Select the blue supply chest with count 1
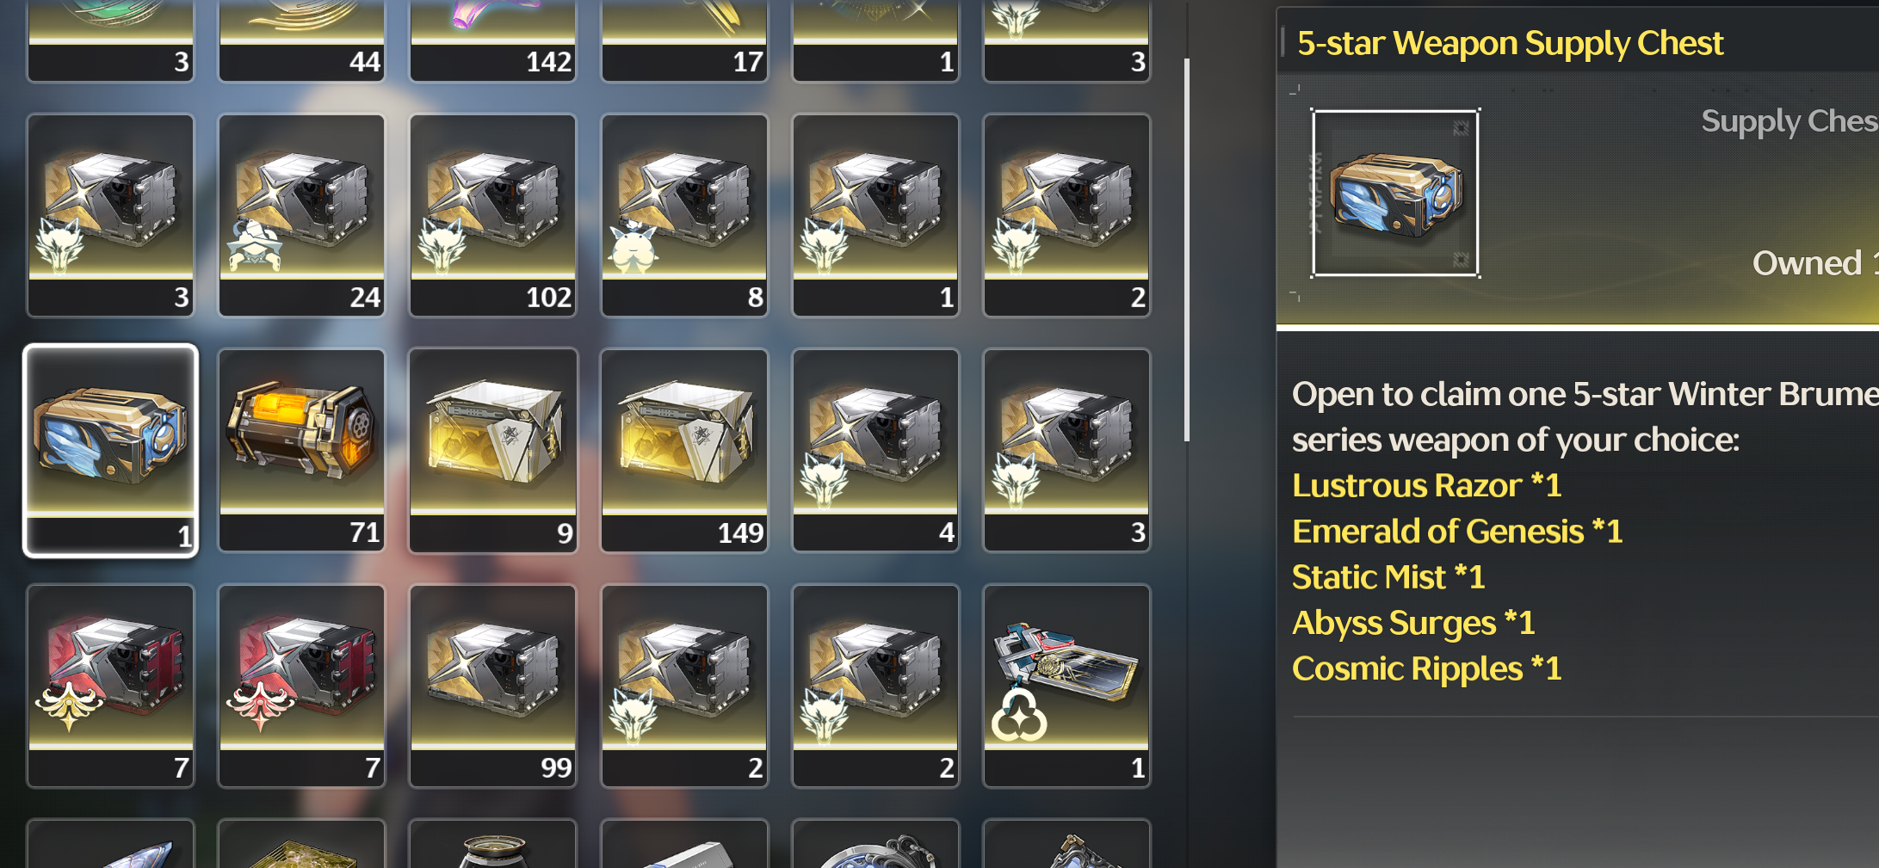1879x868 pixels. click(110, 450)
